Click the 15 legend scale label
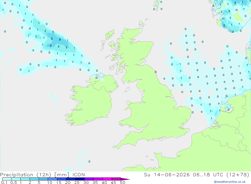 pyautogui.click(x=59, y=182)
